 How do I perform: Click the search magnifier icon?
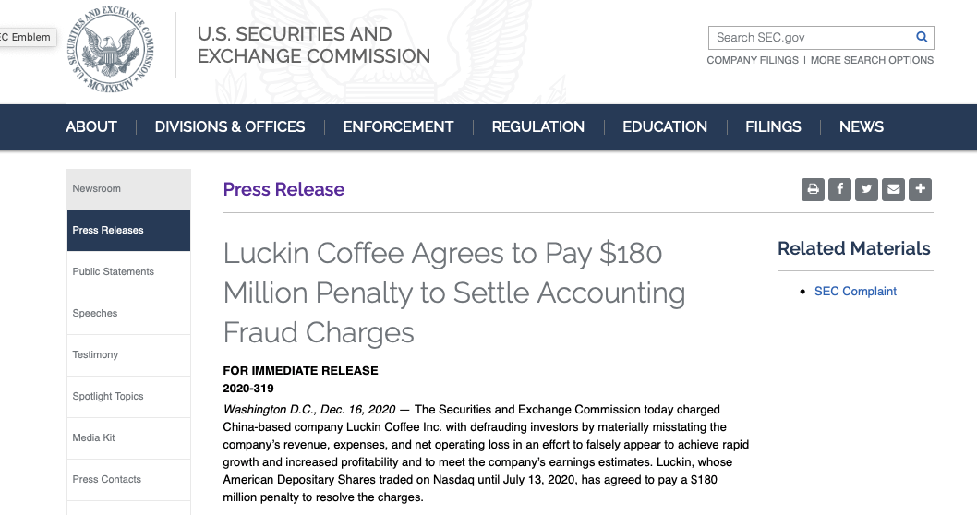point(921,38)
